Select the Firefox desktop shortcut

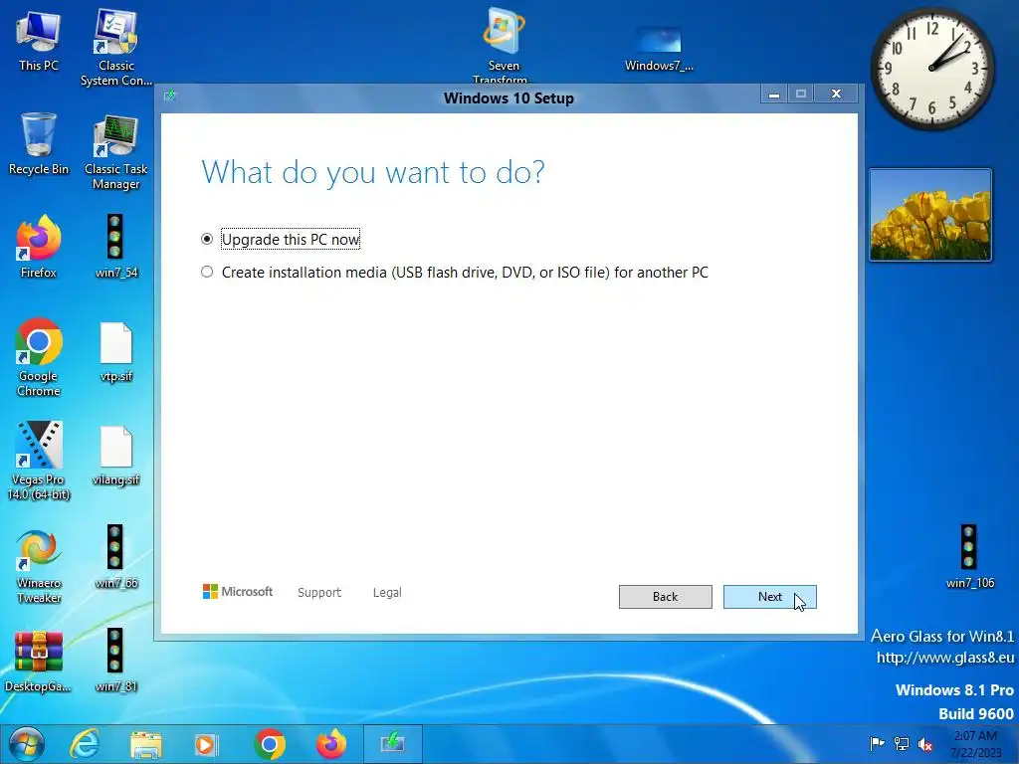pos(39,247)
